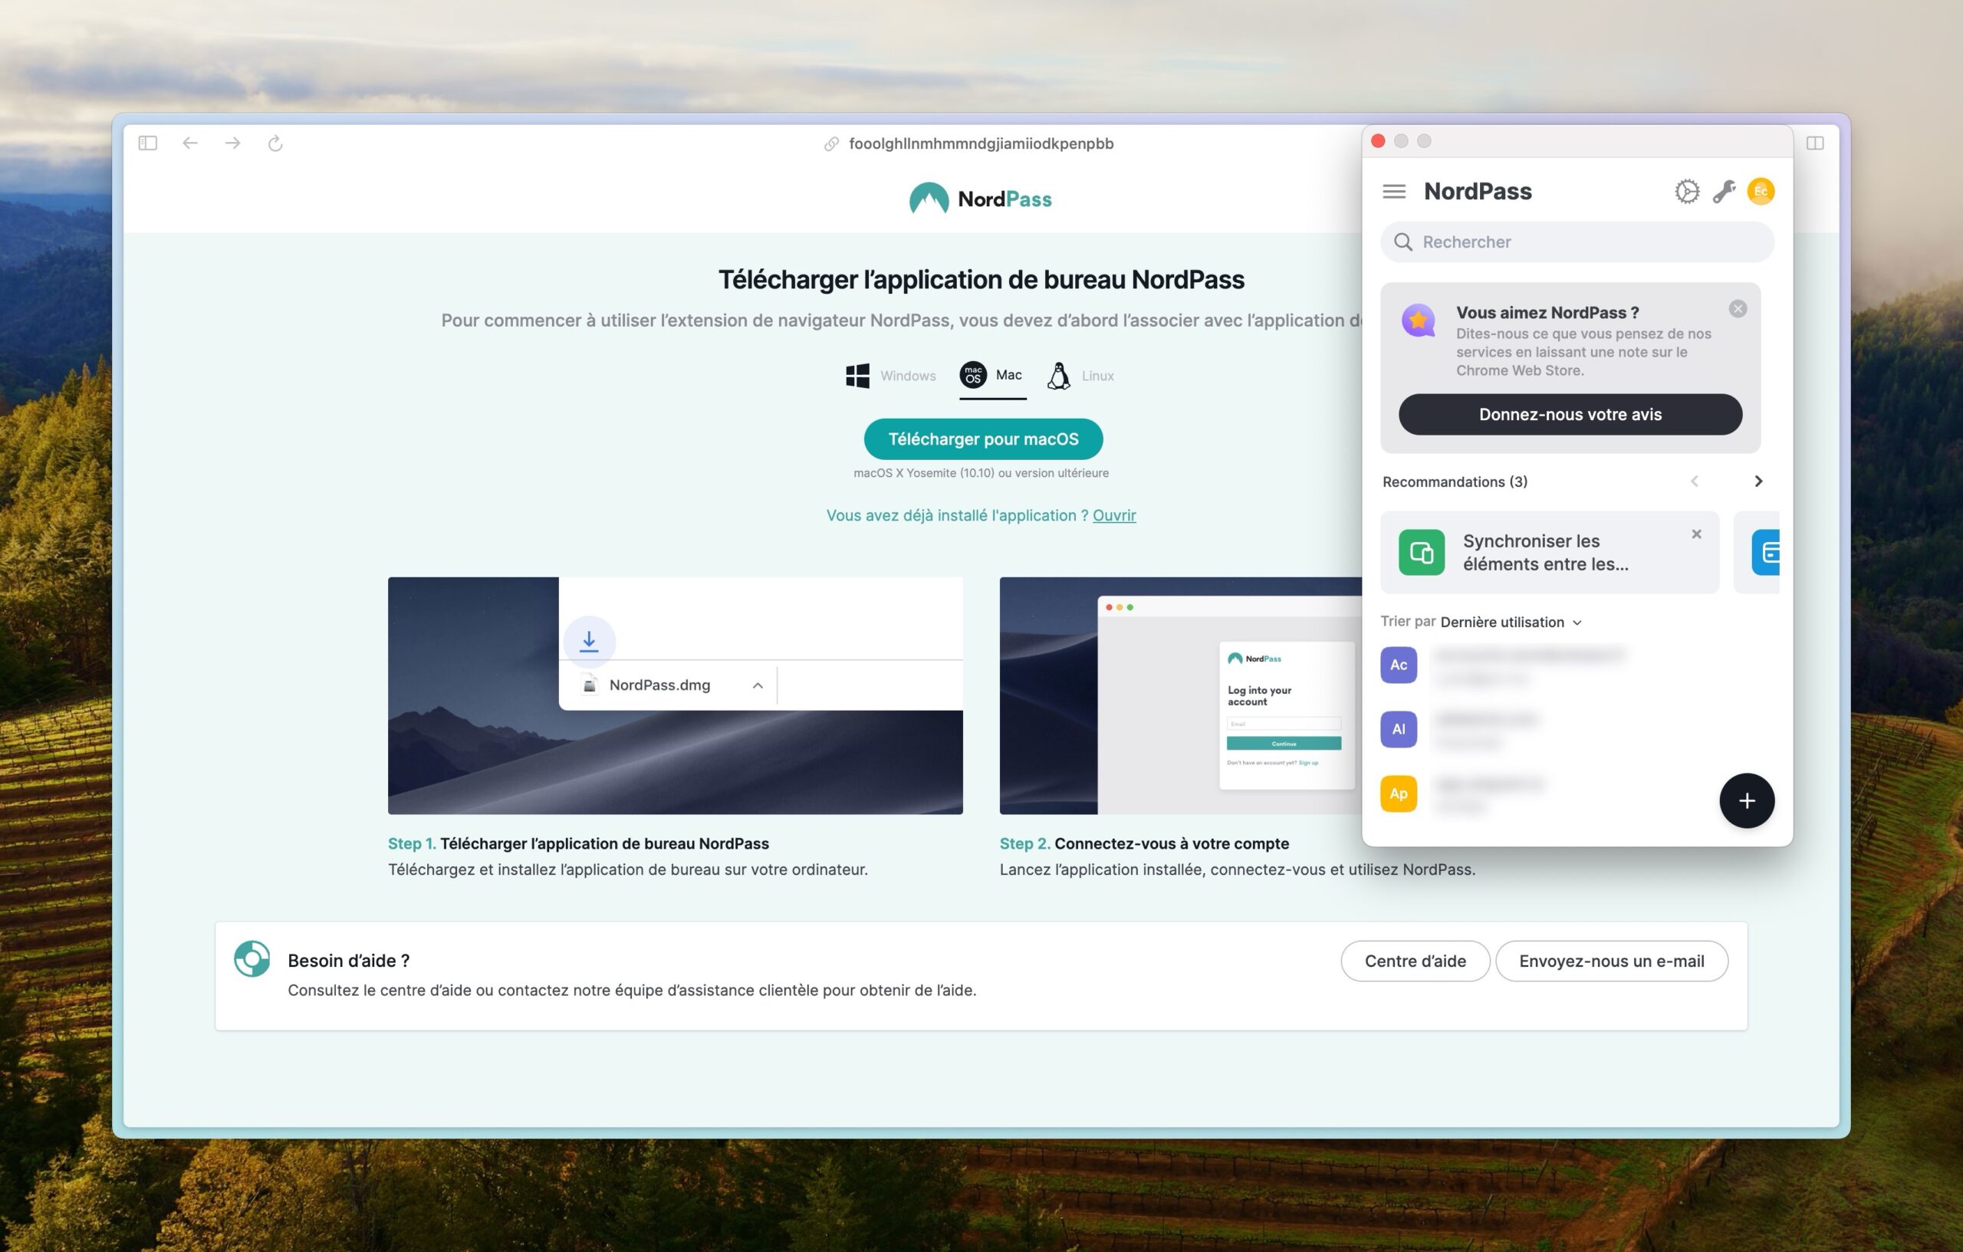The width and height of the screenshot is (1963, 1252).
Task: Click the popup window title 'NordPass'
Action: tap(1477, 192)
